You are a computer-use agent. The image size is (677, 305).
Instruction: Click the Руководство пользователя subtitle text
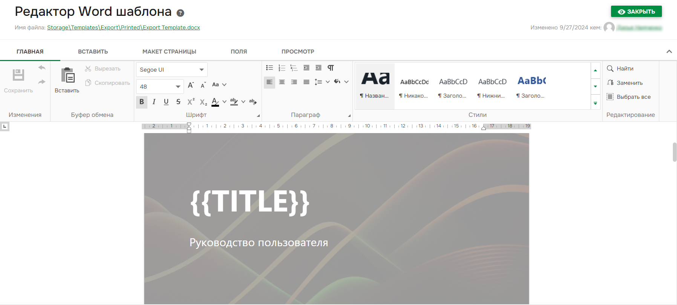pos(259,242)
